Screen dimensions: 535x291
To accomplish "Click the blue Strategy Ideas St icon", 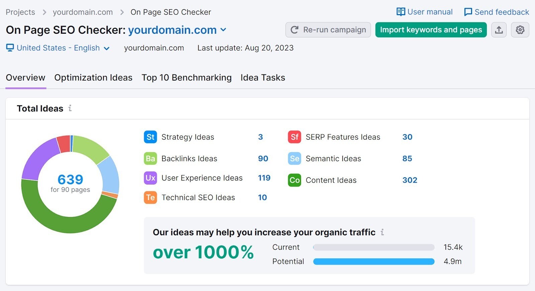I will tap(150, 137).
